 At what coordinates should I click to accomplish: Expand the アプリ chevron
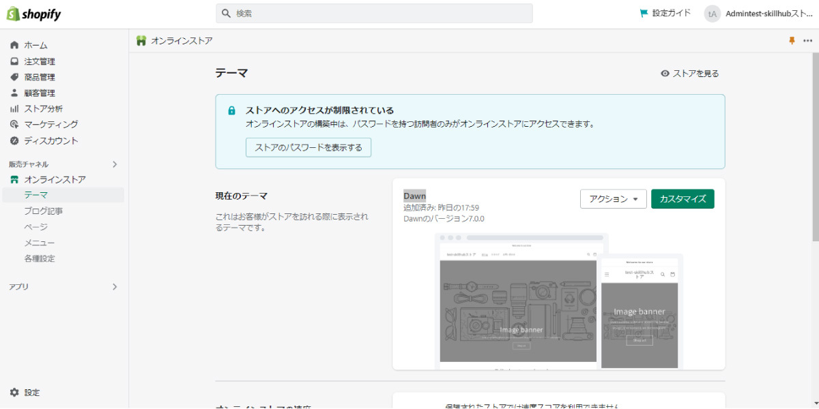tap(115, 287)
